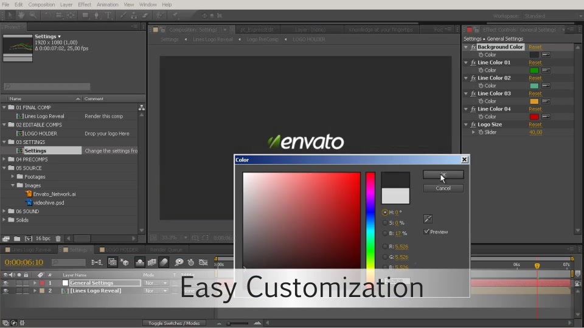The image size is (584, 328).
Task: Select the B brightness percent radio button
Action: tap(384, 233)
